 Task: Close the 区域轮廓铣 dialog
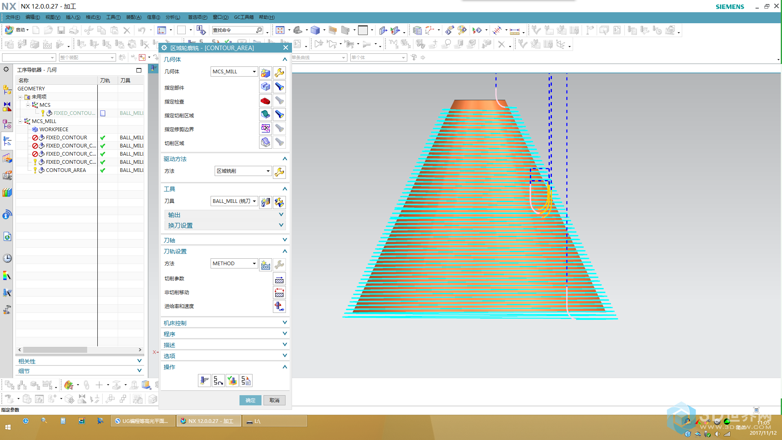point(286,48)
